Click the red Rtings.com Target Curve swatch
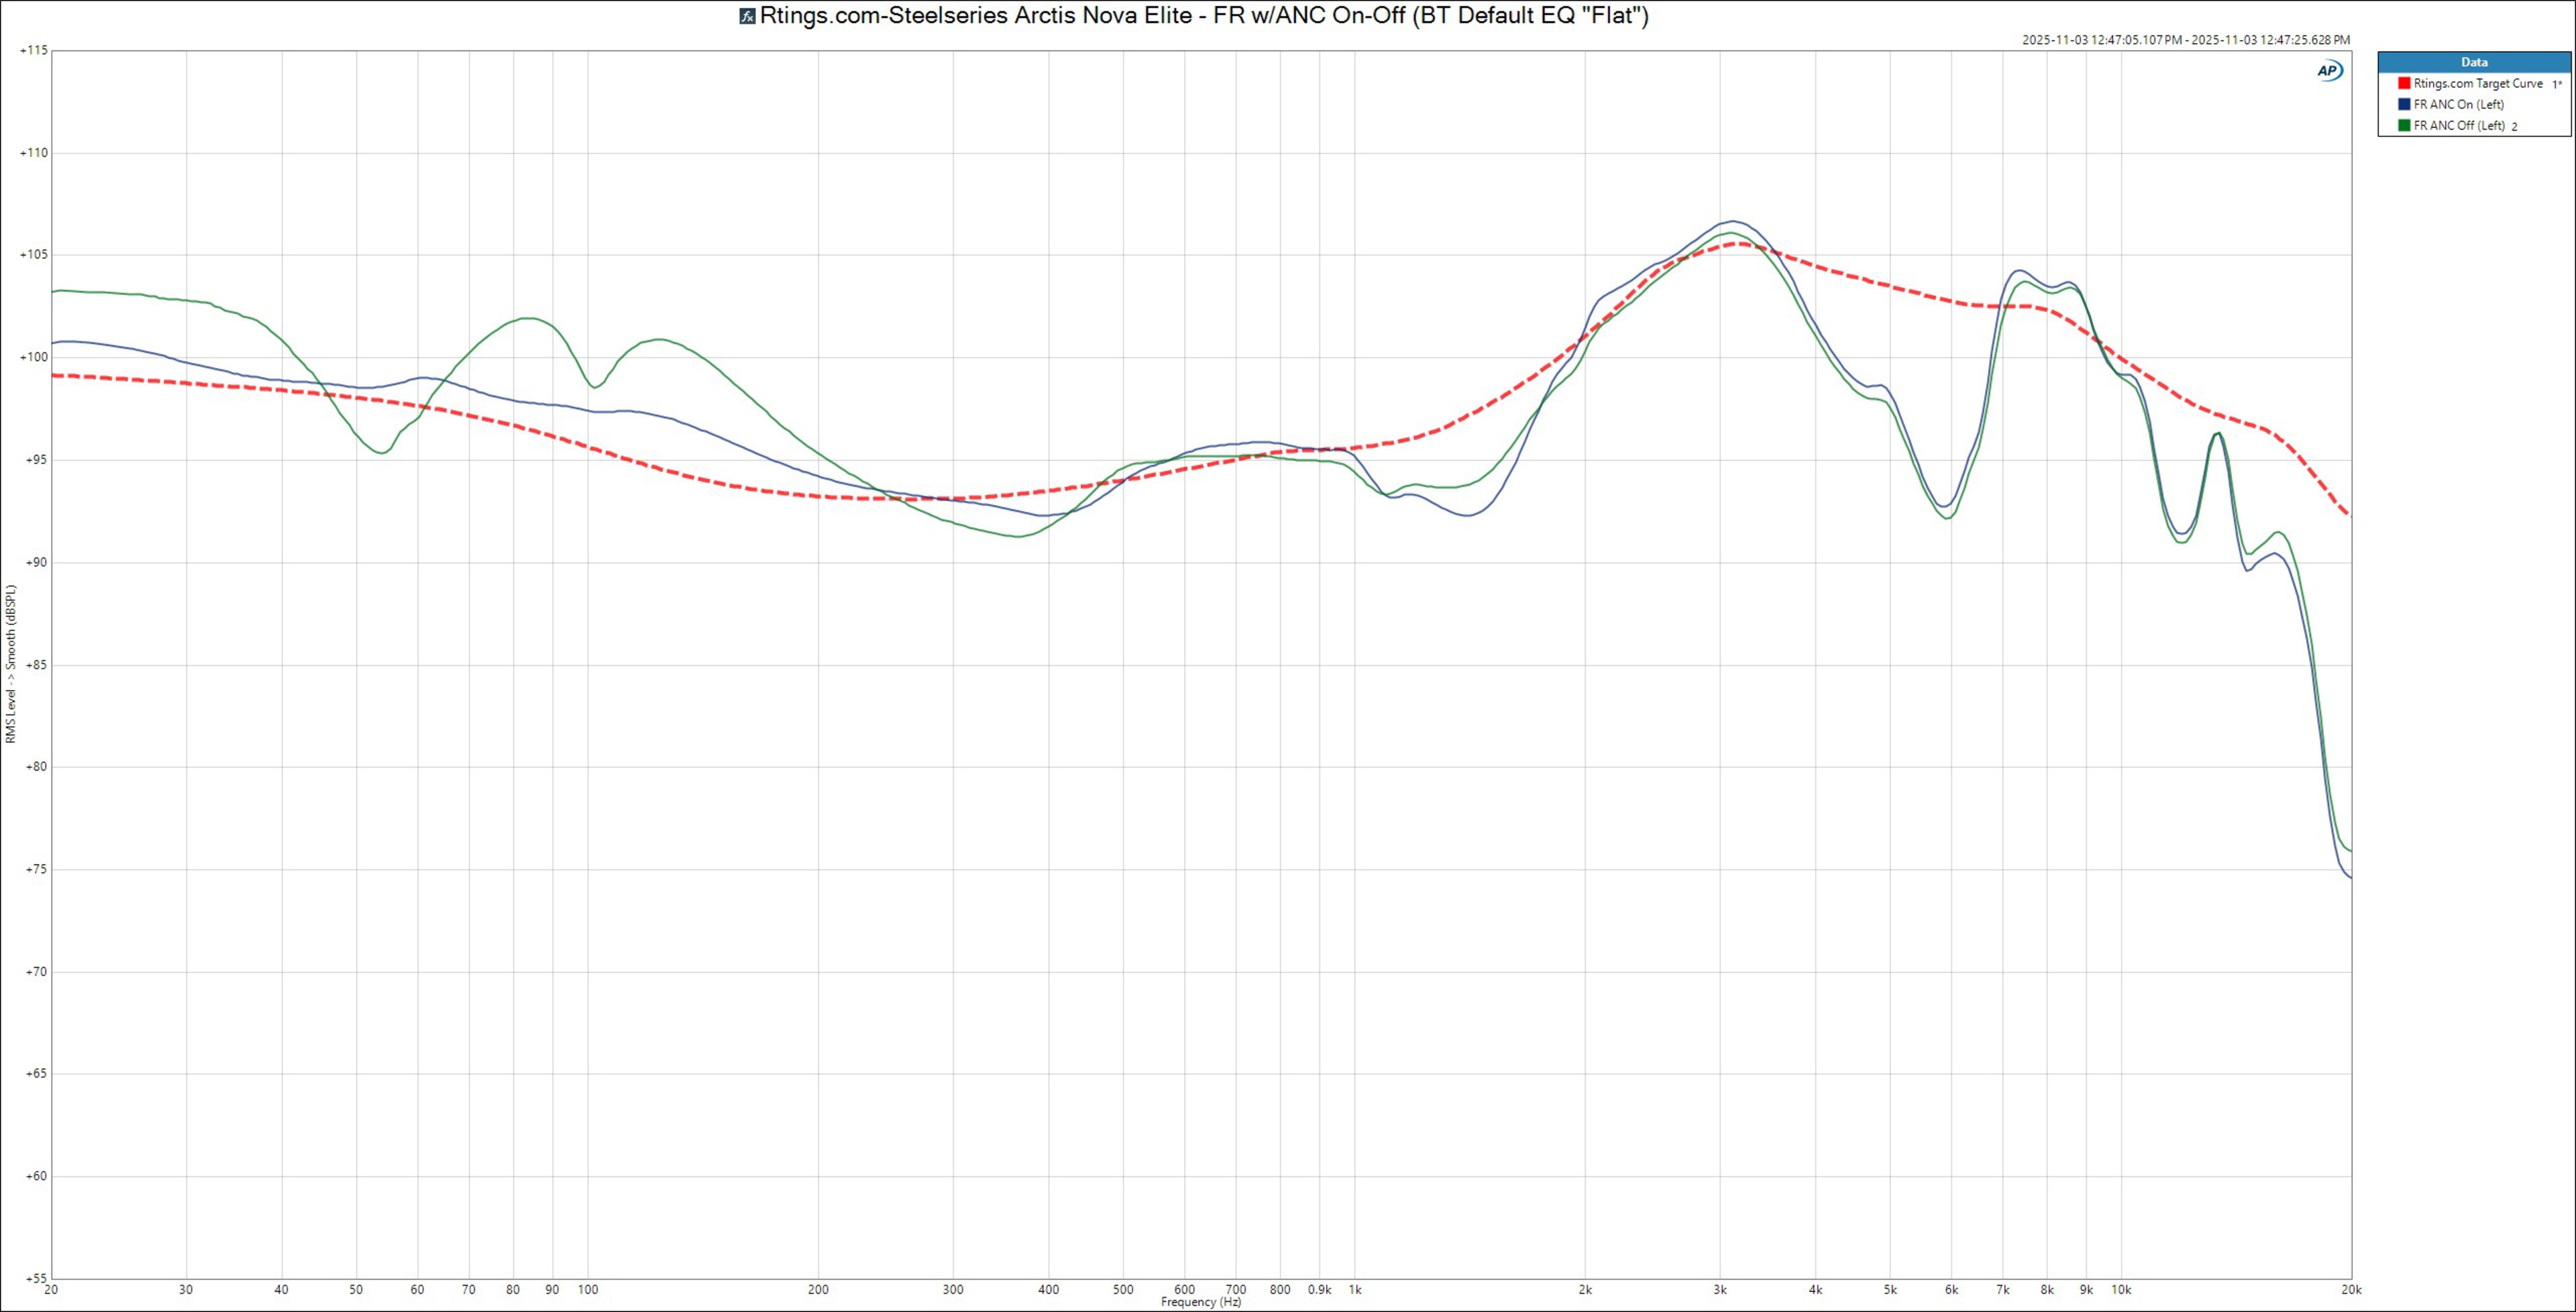This screenshot has width=2576, height=1312. 2404,84
